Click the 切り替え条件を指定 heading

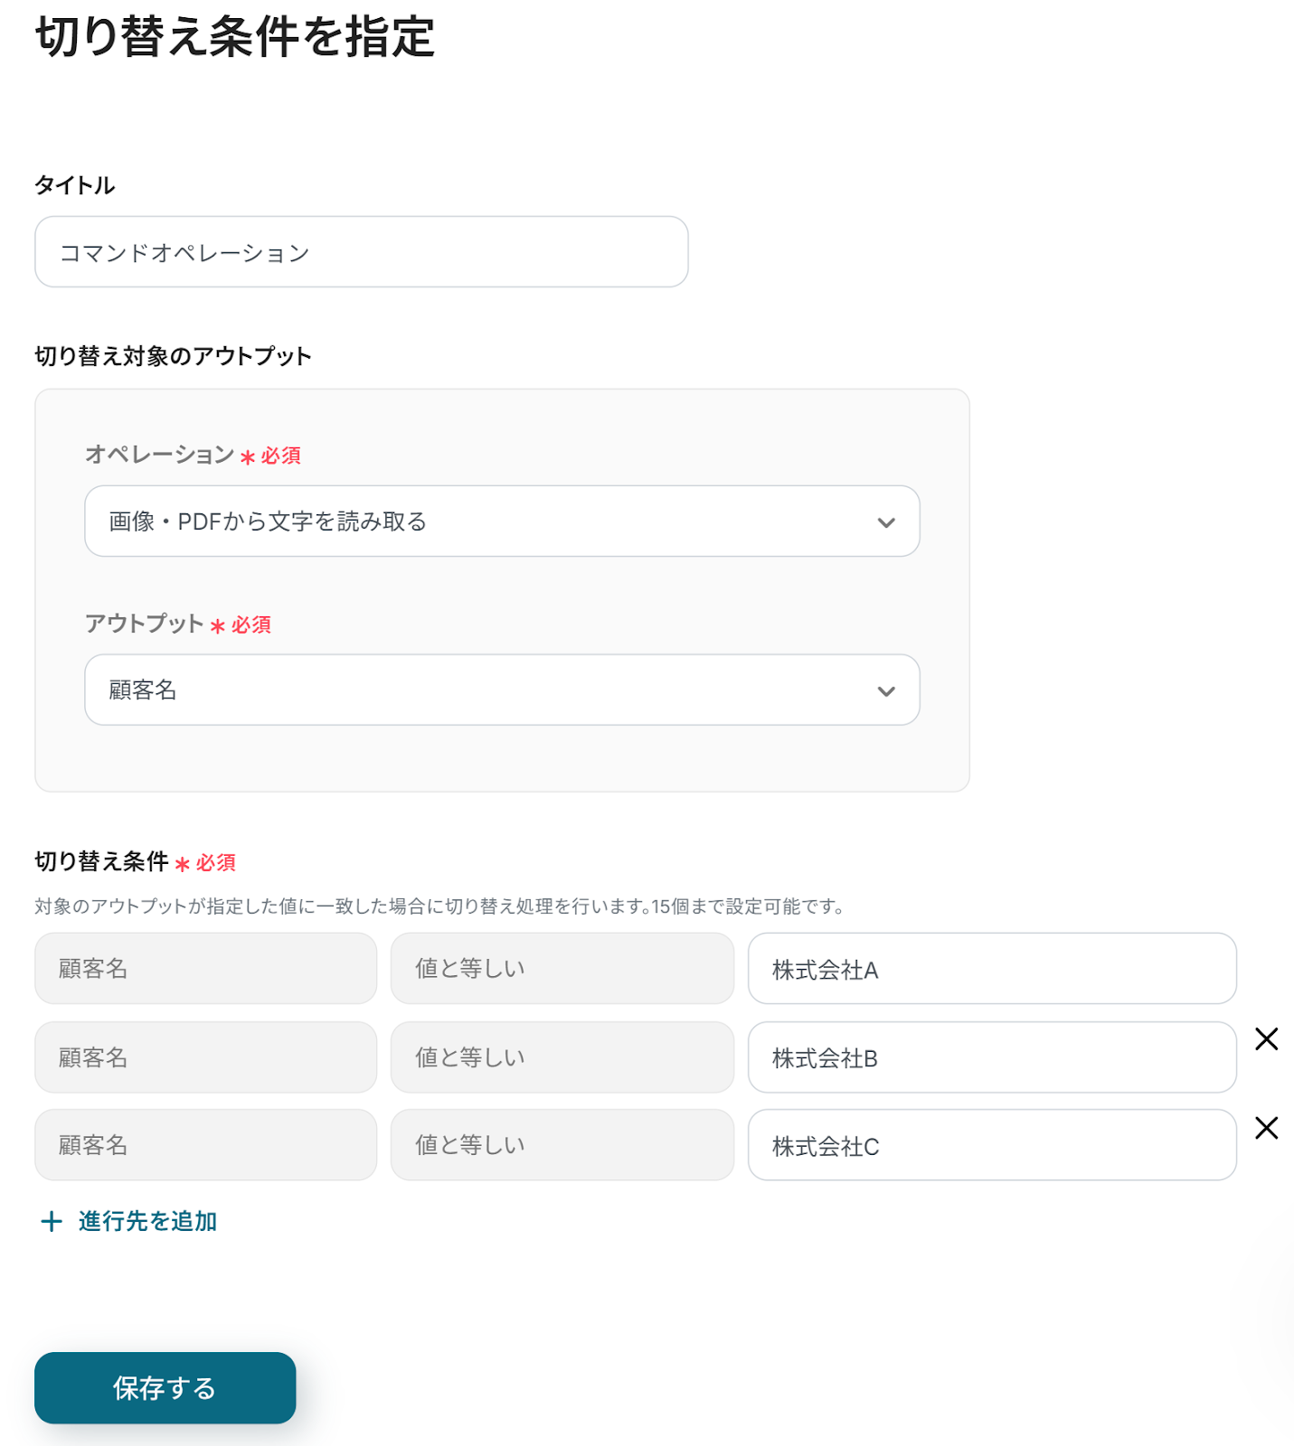[235, 37]
